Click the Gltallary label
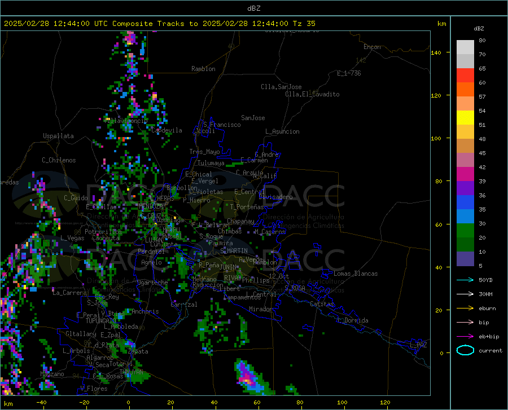 coord(81,334)
